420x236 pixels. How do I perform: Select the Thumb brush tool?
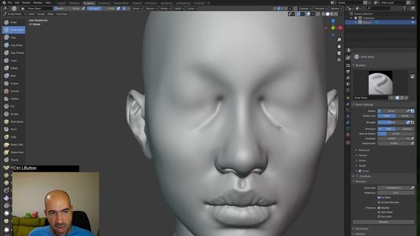tap(14, 160)
